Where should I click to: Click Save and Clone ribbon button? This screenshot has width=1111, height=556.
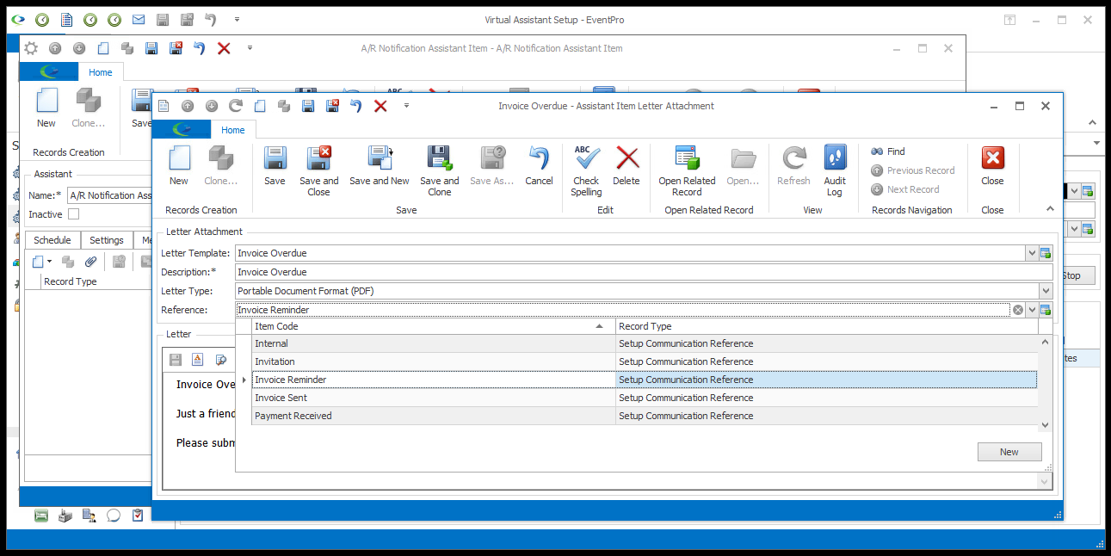tap(439, 170)
